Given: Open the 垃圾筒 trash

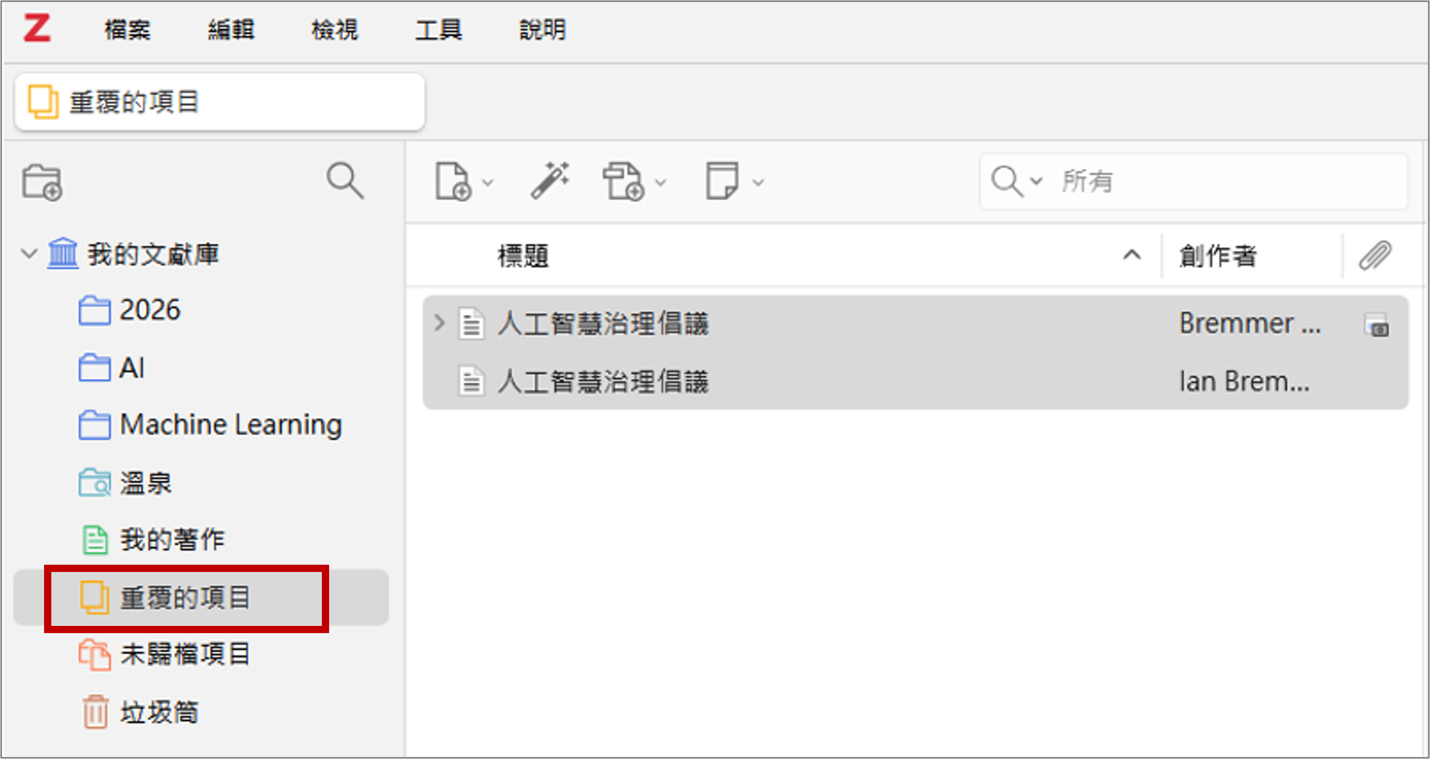Looking at the screenshot, I should point(159,712).
